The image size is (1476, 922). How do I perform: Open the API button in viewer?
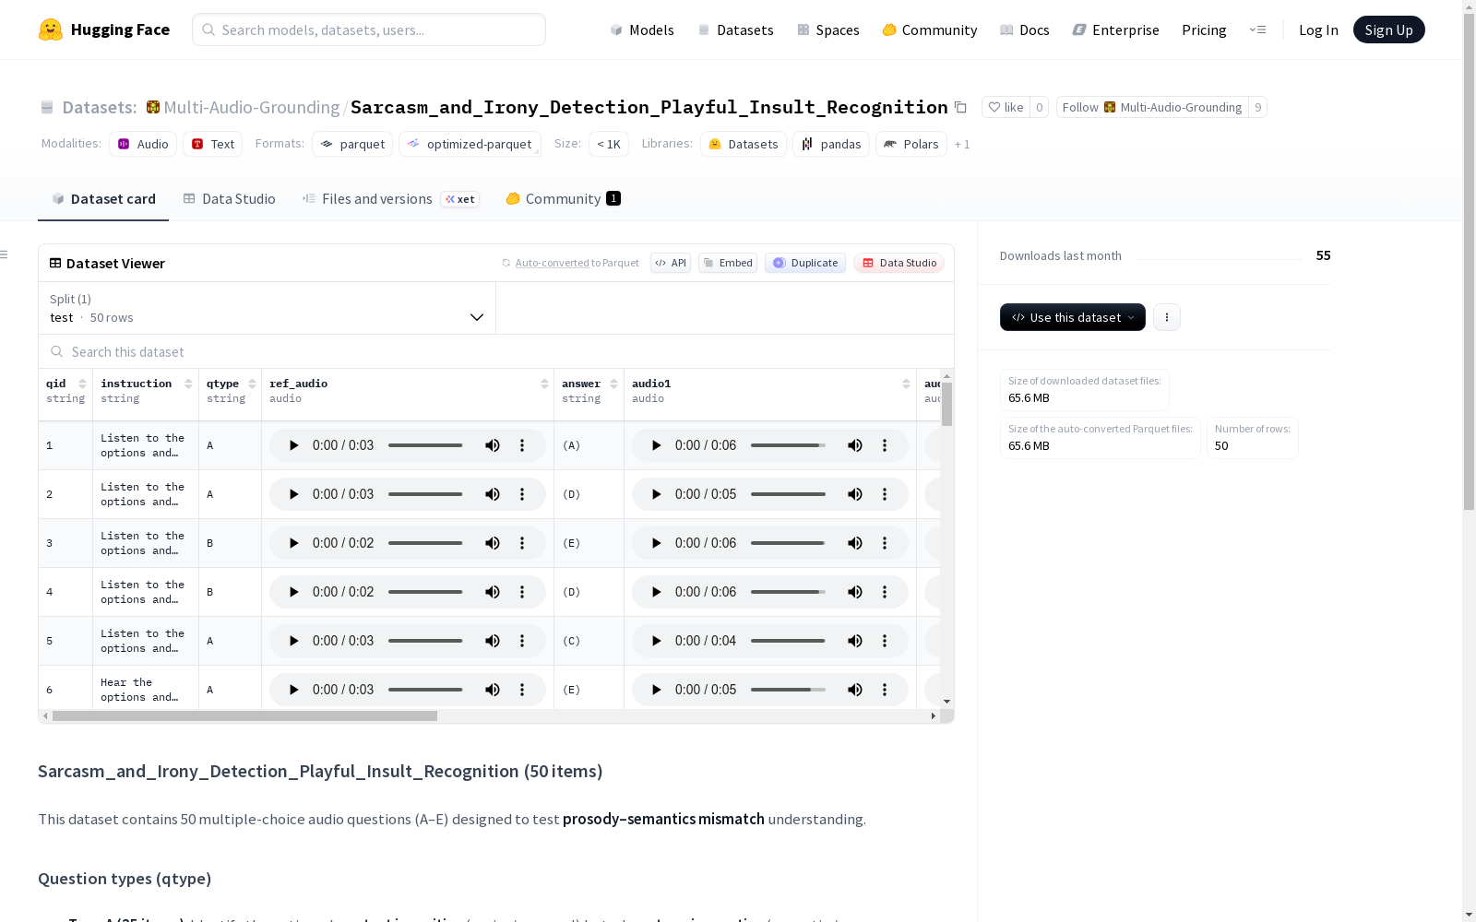671,263
